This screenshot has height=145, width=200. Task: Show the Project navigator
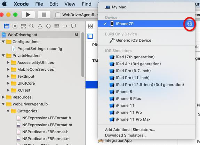click(x=7, y=26)
